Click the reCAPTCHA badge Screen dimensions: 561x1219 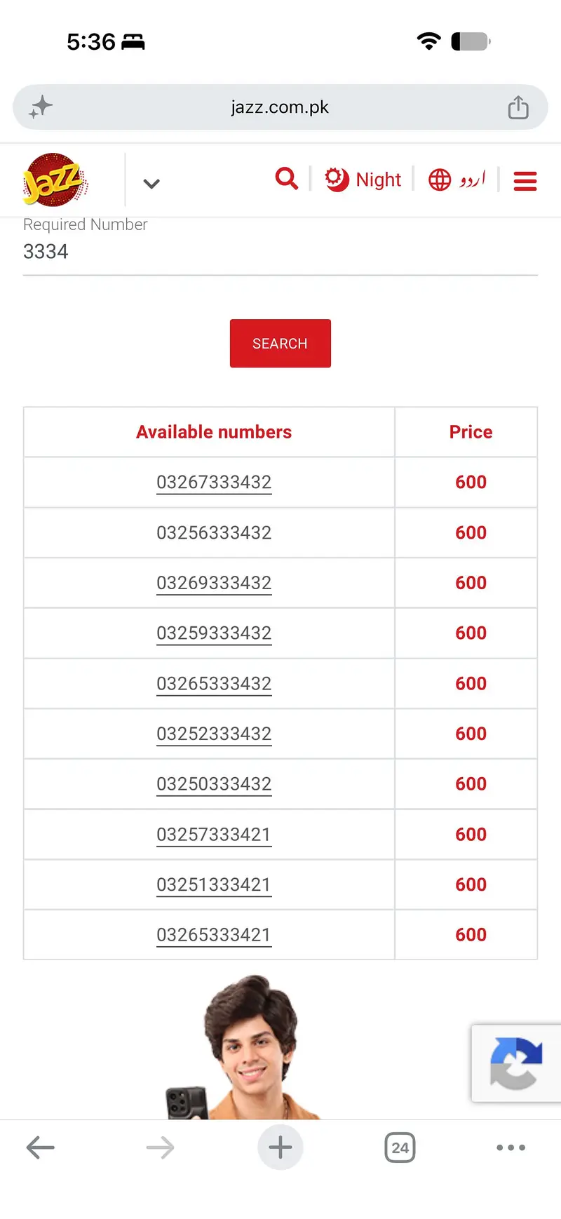(x=516, y=1063)
